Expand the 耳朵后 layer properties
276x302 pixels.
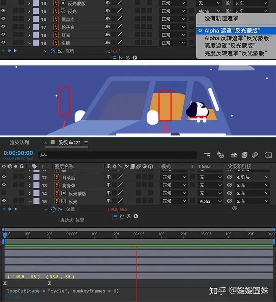30,177
